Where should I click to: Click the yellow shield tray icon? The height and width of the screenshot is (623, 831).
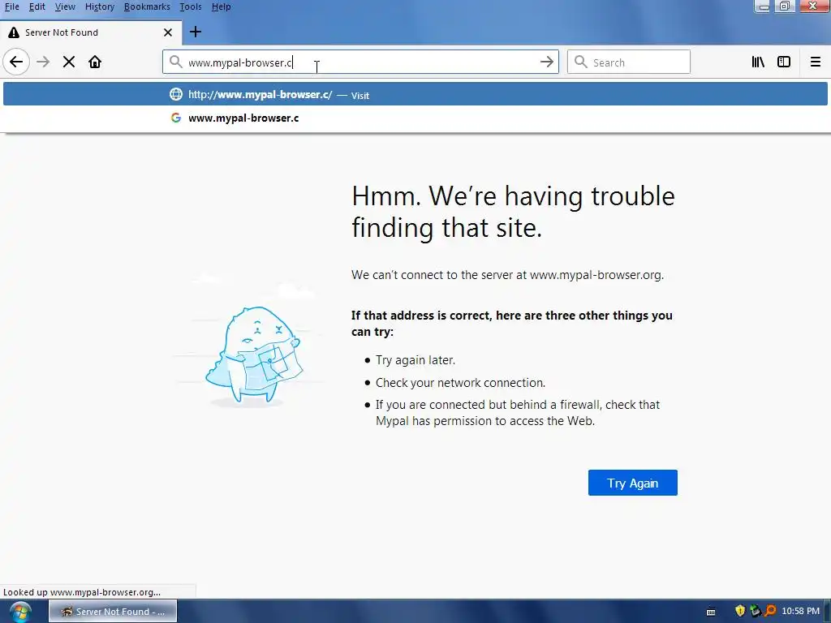pos(740,611)
